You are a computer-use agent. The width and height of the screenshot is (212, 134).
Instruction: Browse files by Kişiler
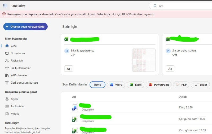pos(14,99)
